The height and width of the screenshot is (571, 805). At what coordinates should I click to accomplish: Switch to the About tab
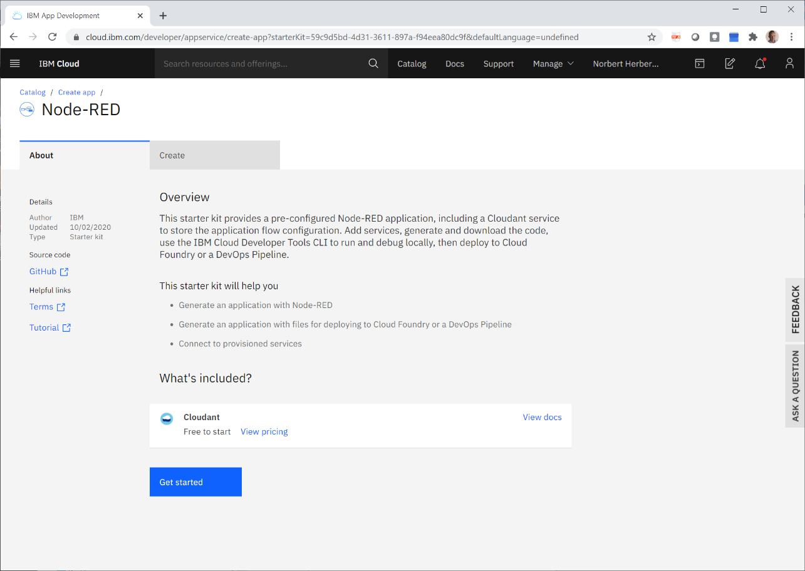(x=85, y=155)
